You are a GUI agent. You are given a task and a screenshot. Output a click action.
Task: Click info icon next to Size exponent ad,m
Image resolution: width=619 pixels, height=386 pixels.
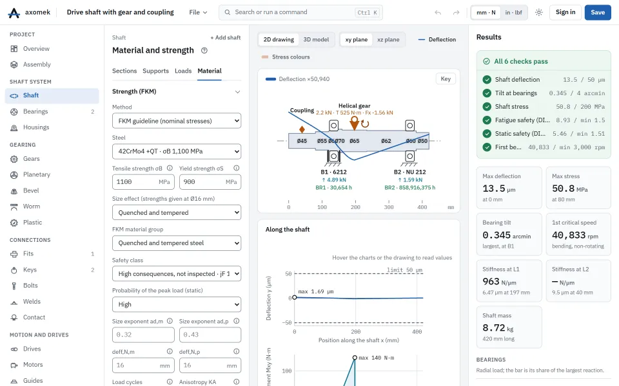[170, 321]
